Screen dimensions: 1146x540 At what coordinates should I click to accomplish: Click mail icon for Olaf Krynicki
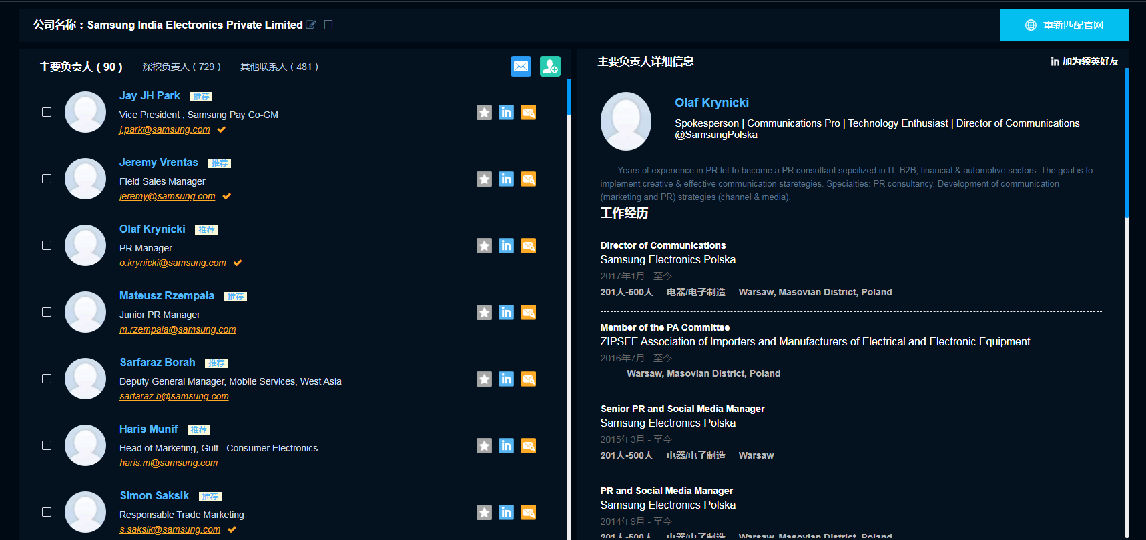529,246
